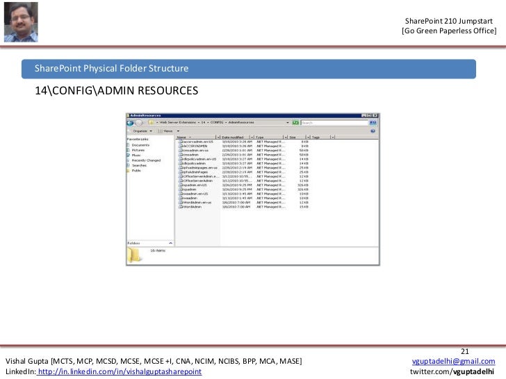Viewport: 506px width, 379px height.
Task: Open Music in Favorite Links
Action: 136,155
